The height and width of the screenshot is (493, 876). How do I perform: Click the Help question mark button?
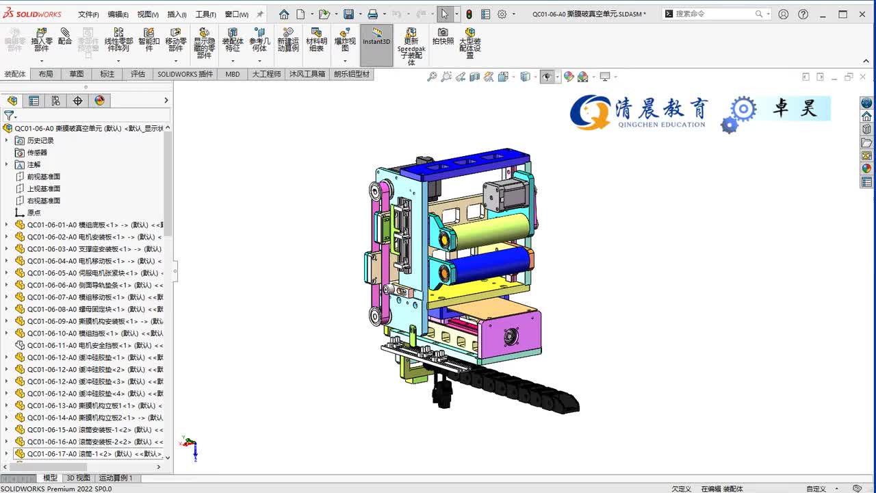click(803, 14)
